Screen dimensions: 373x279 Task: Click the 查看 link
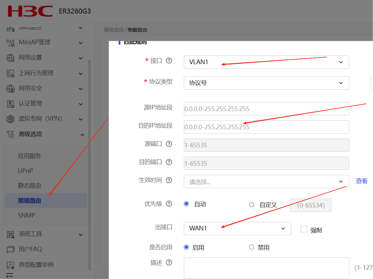[x=361, y=181]
